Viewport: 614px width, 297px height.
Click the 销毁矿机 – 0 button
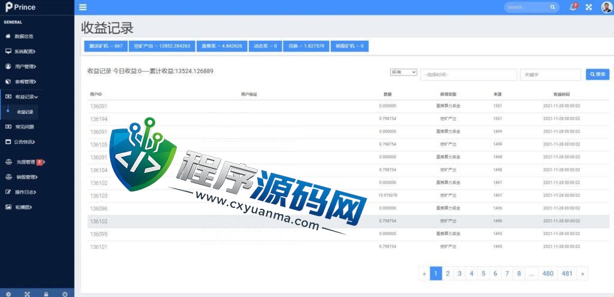coord(350,46)
